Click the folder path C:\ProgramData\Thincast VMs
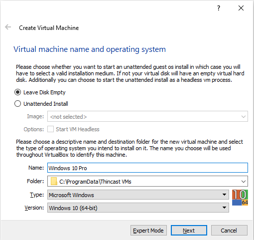Screen dimensions: 254x240 click(95, 182)
